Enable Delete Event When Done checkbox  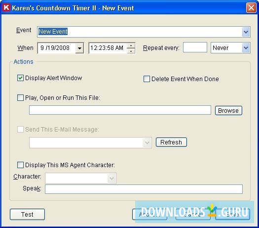tap(147, 79)
